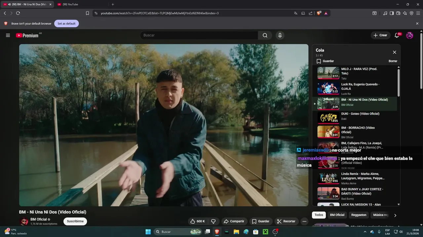Share the video via Compartir
Viewport: 423px width, 237px height.
pos(234,221)
